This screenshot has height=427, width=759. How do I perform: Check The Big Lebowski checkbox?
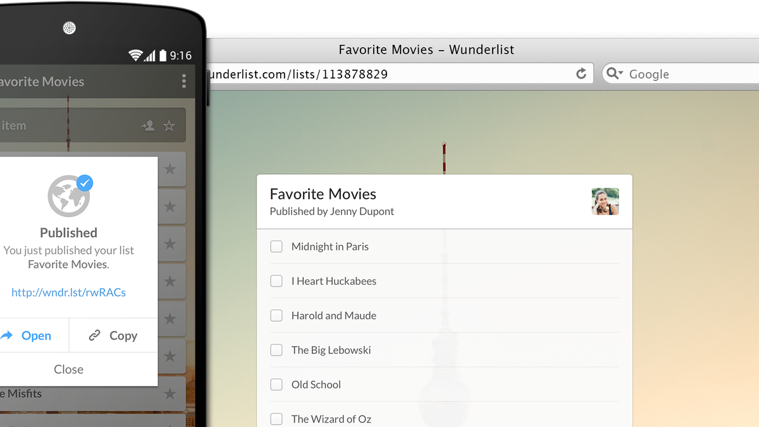276,350
